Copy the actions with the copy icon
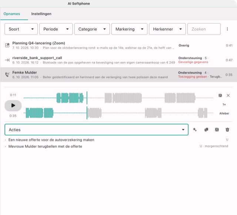Screen dimensions: 237x215 pos(206,130)
